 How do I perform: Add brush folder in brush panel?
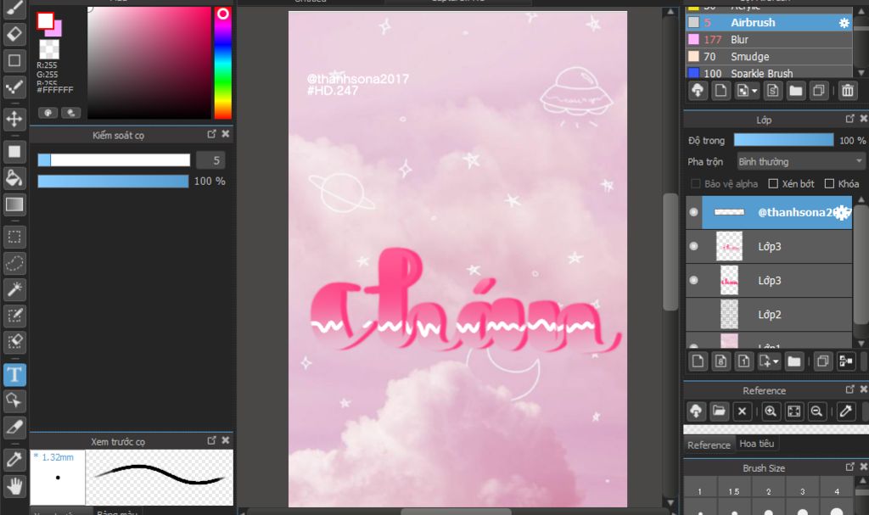(796, 91)
